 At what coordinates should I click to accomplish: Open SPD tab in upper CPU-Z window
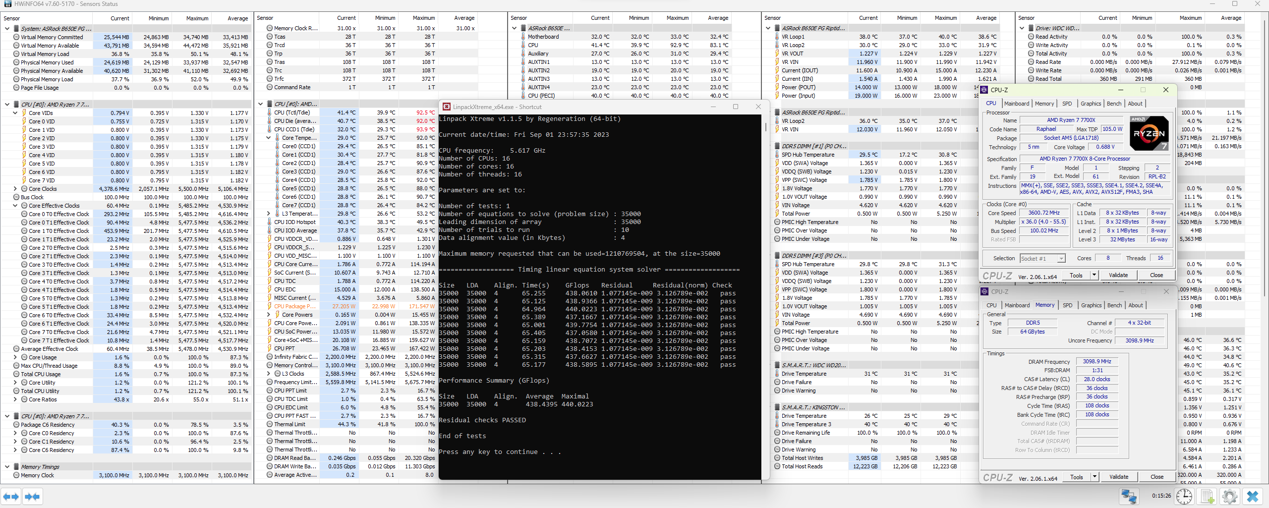(x=1067, y=104)
